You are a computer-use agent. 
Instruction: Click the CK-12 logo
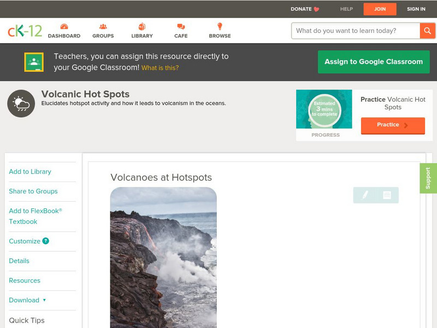25,31
